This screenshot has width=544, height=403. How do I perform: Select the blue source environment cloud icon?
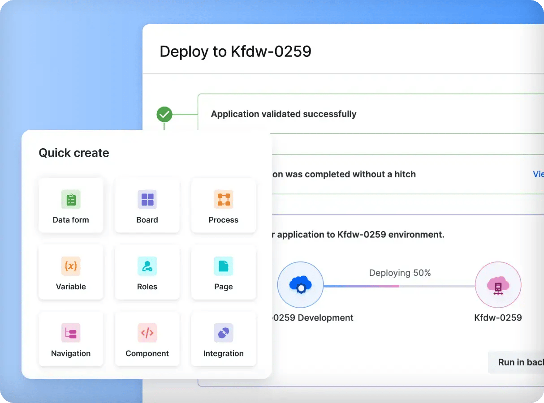pos(300,285)
